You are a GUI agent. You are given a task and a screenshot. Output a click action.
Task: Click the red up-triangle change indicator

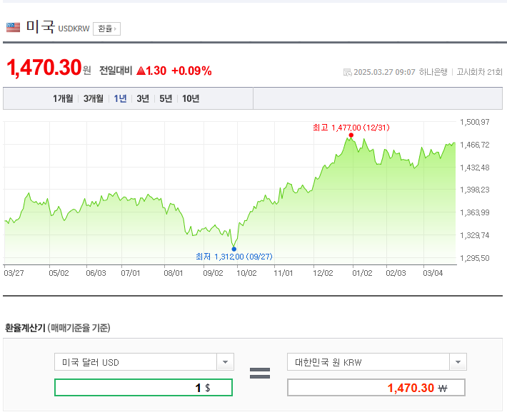point(141,71)
